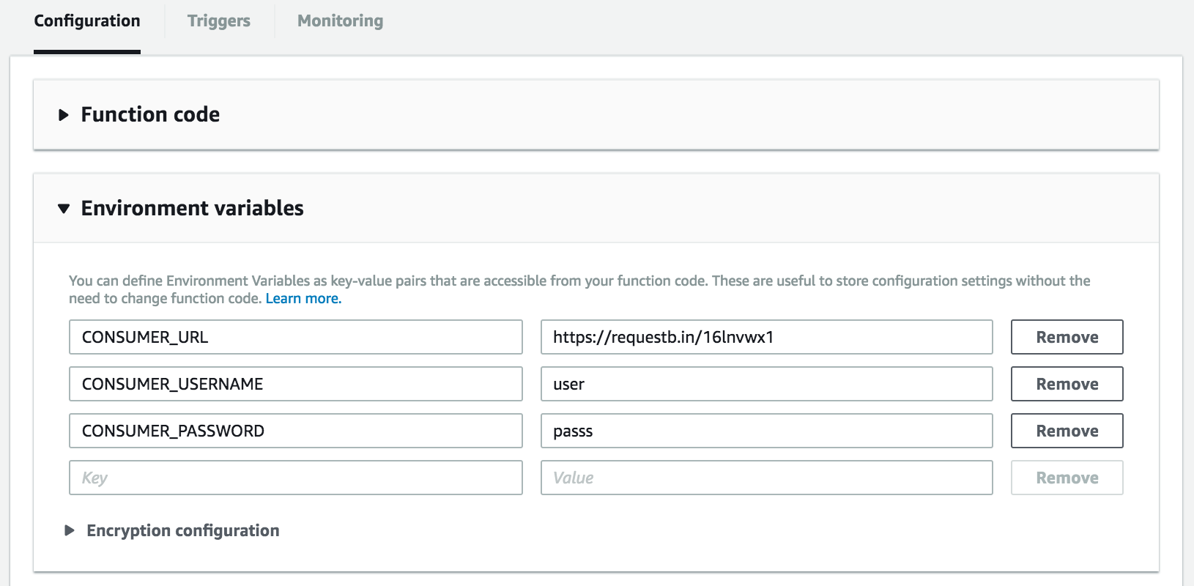Expand Encryption configuration settings
The height and width of the screenshot is (586, 1194).
coord(70,530)
